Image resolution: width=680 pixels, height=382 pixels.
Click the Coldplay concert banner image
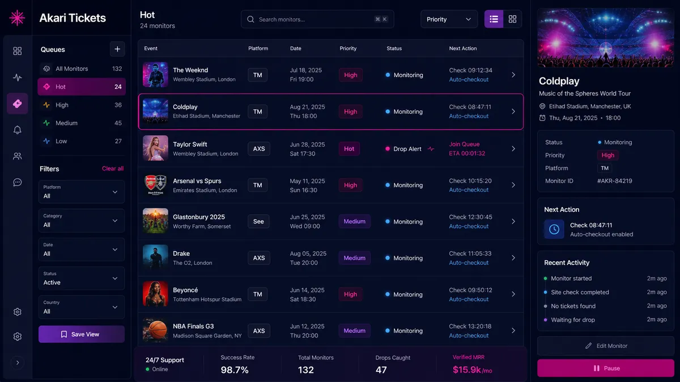point(606,37)
